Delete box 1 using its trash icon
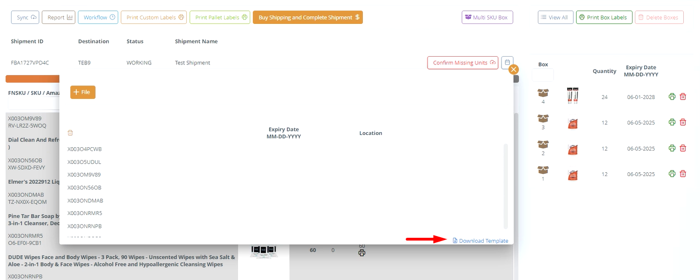This screenshot has width=700, height=280. (683, 174)
